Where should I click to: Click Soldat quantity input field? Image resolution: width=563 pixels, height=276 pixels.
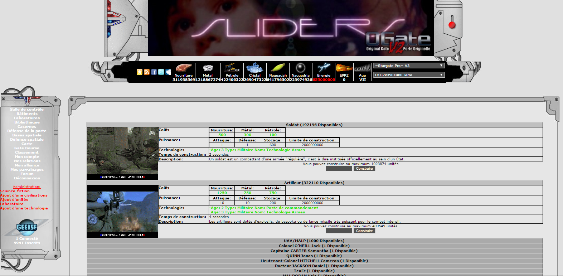[339, 169]
